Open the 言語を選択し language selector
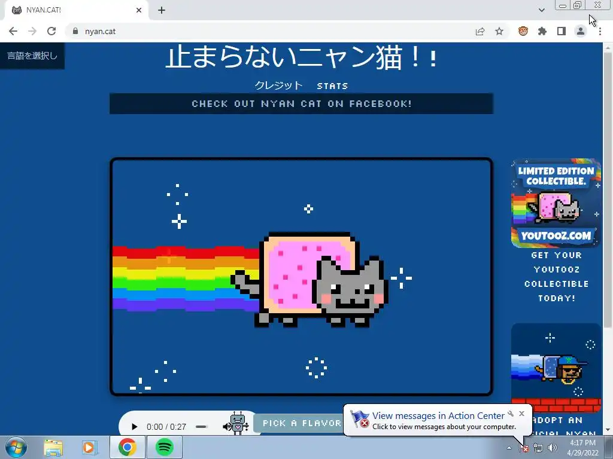 (32, 56)
